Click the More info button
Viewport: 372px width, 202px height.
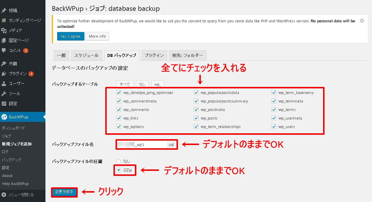97,36
